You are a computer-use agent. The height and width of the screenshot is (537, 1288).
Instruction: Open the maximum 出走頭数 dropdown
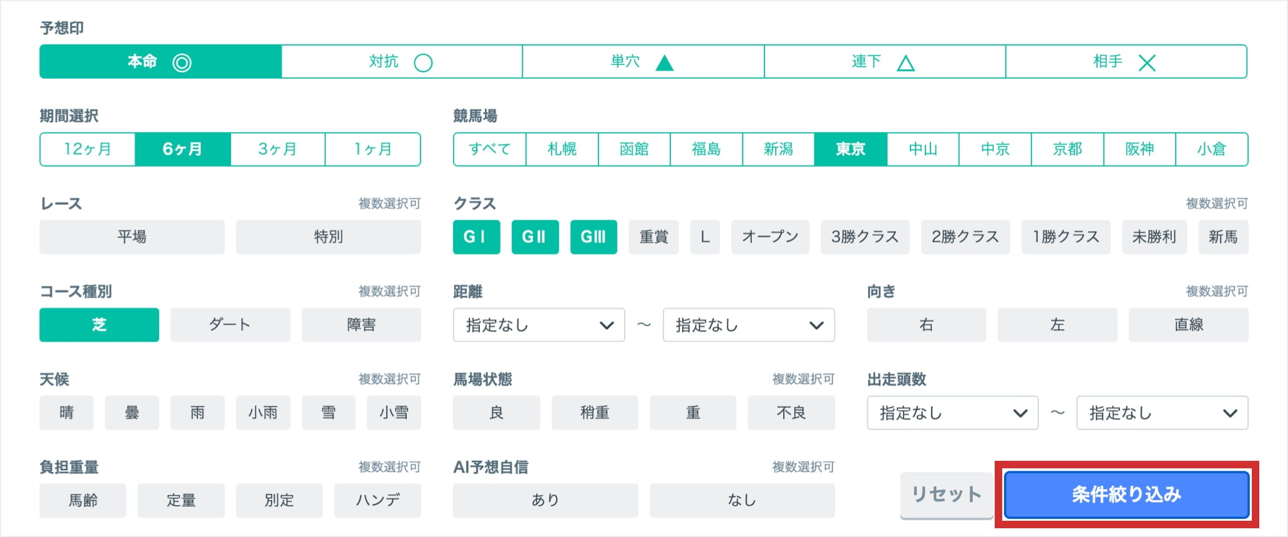(1162, 413)
